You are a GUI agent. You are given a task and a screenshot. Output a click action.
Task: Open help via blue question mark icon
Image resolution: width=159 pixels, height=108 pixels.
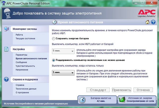tap(153, 22)
